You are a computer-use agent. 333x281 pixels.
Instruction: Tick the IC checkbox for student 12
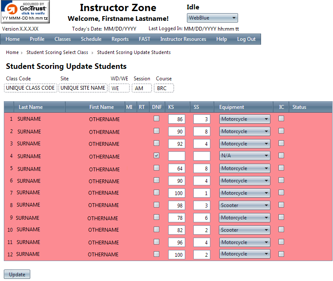click(x=281, y=254)
